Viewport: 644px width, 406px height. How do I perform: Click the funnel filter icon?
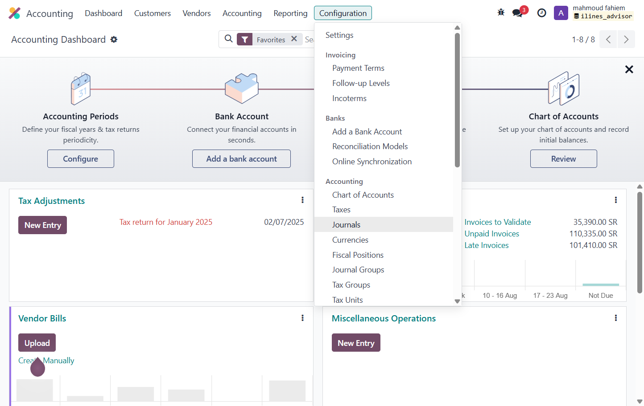(244, 40)
